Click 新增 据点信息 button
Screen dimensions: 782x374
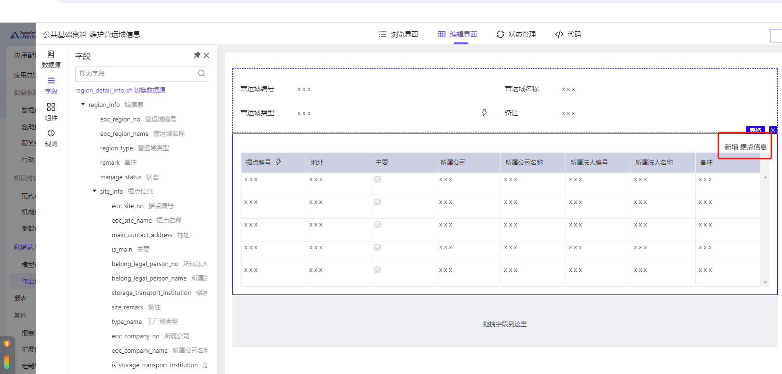click(745, 147)
